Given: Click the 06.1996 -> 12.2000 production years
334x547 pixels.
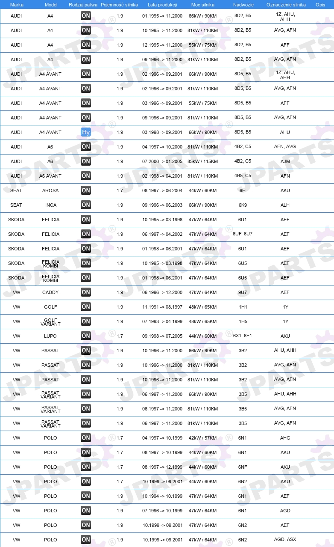Looking at the screenshot, I should point(162,292).
